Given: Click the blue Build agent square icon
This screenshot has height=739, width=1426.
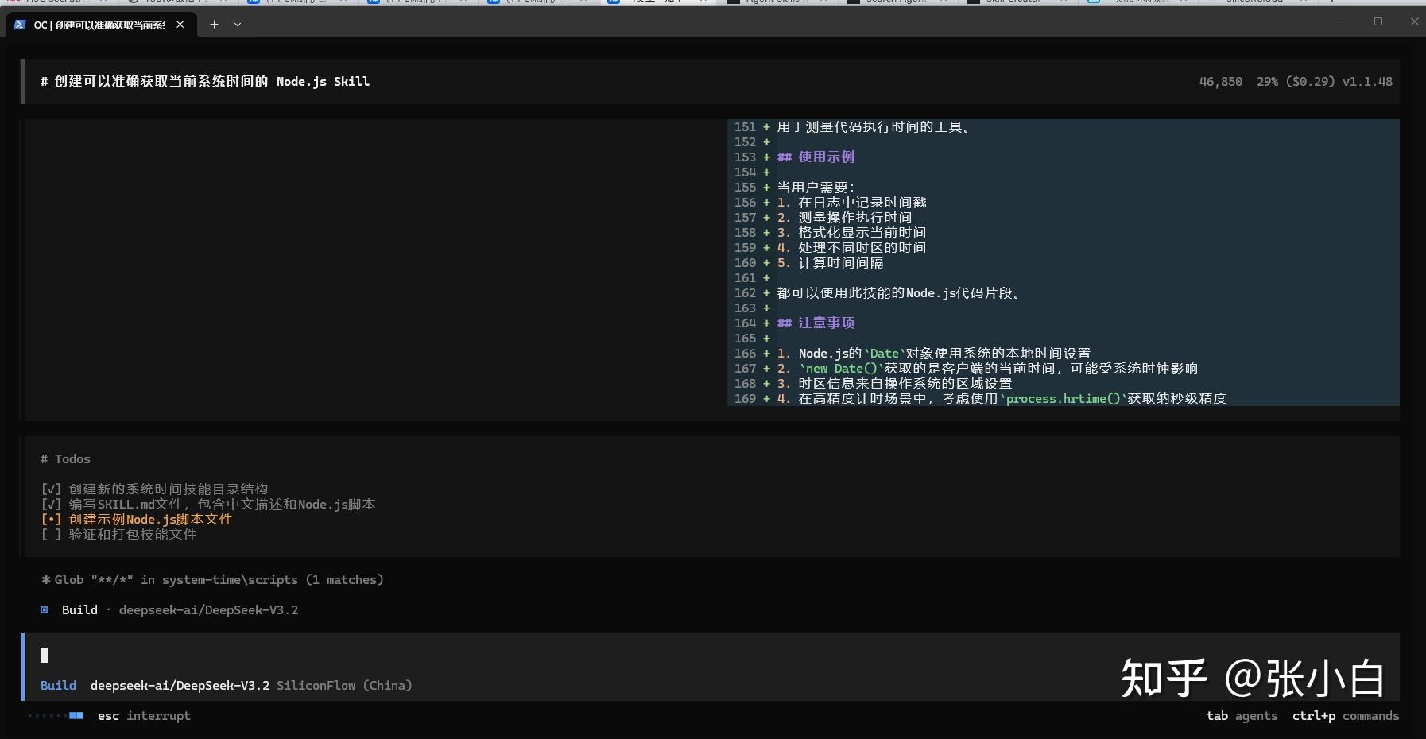Looking at the screenshot, I should (x=45, y=609).
